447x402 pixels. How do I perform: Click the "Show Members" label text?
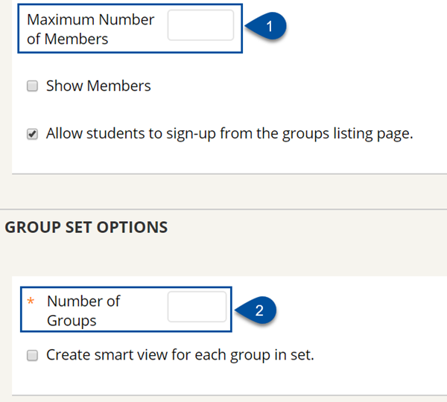(x=98, y=86)
